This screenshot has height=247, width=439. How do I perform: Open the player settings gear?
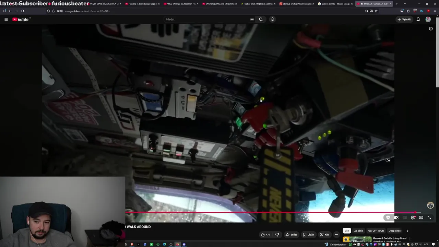point(413,217)
